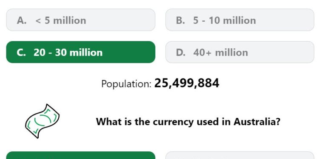Click the word 'Australia?' in the question
The width and height of the screenshot is (319, 159).
coord(257,122)
